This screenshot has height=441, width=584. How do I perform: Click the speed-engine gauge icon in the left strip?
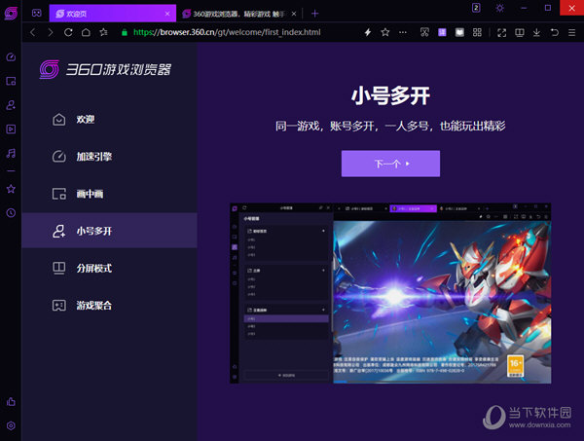point(11,57)
